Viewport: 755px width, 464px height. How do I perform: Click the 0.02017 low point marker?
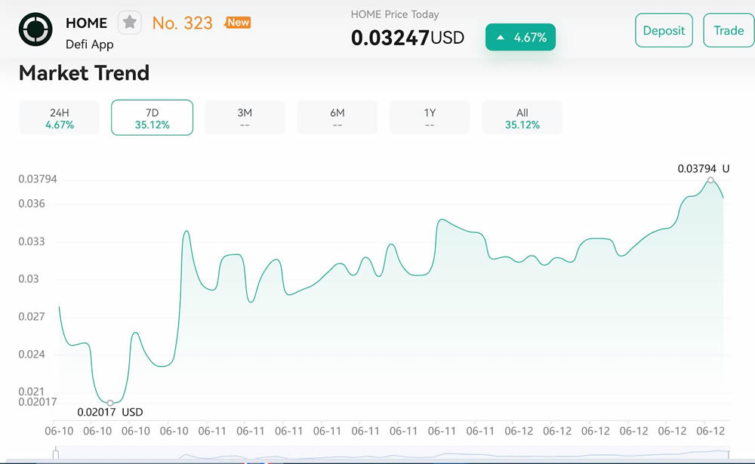click(110, 402)
